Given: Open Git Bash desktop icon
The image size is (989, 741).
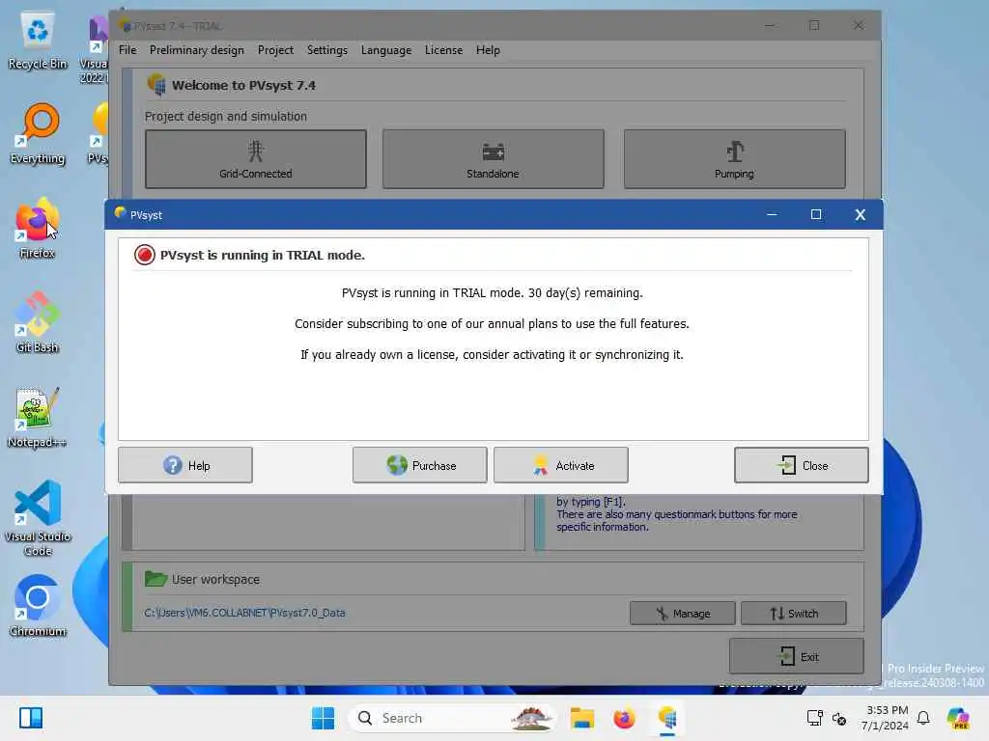Looking at the screenshot, I should click(x=38, y=322).
